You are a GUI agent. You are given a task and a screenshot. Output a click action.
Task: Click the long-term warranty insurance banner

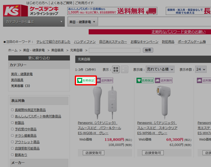point(188,11)
